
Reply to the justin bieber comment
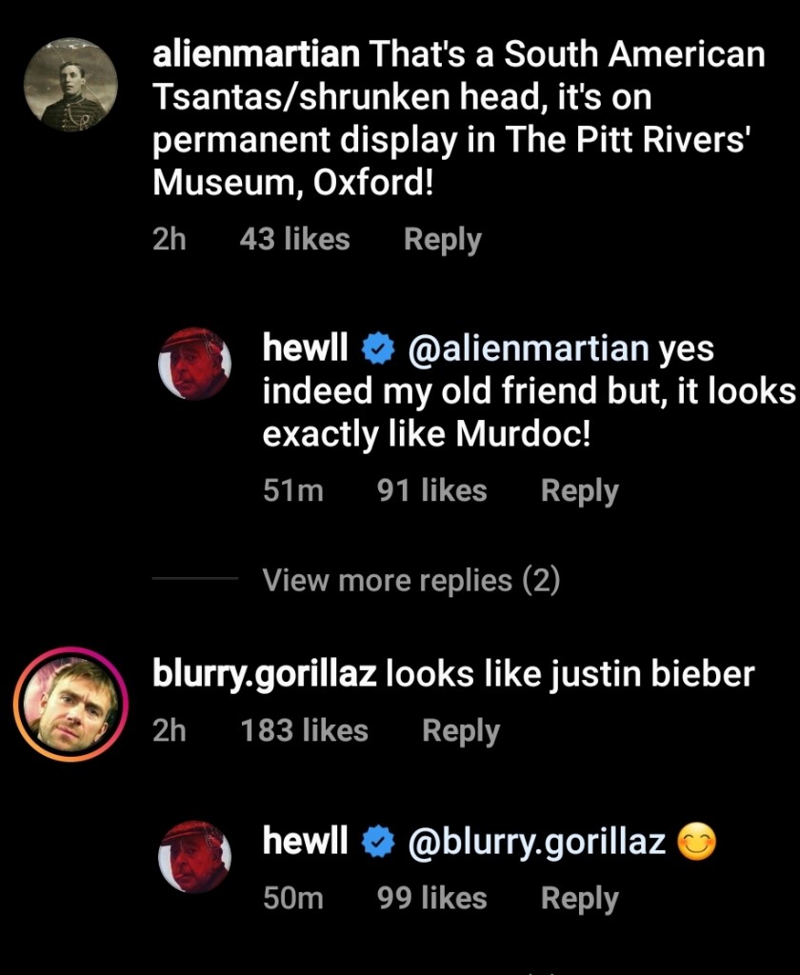(x=461, y=730)
